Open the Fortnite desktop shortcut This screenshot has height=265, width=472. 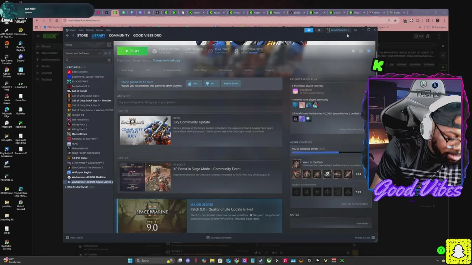click(x=21, y=71)
